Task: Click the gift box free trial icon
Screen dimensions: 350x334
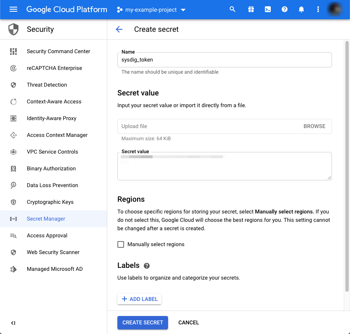Action: (251, 9)
